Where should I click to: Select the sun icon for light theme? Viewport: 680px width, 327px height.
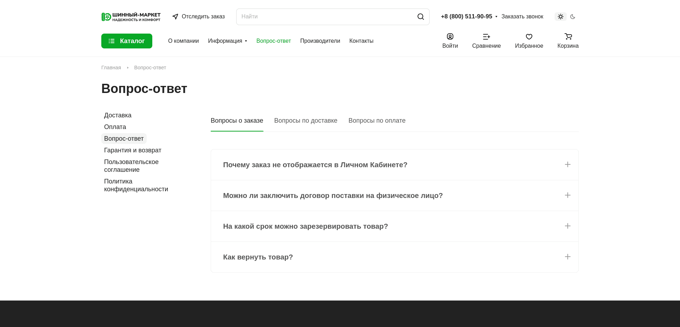(560, 17)
